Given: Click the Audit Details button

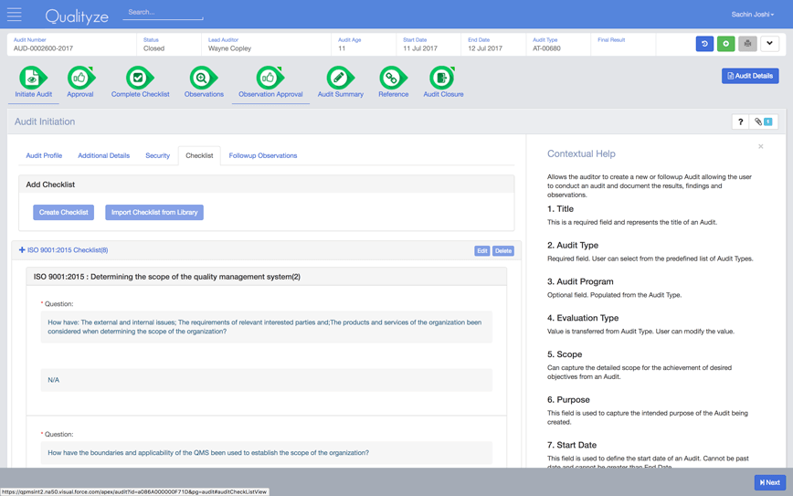Looking at the screenshot, I should point(750,76).
